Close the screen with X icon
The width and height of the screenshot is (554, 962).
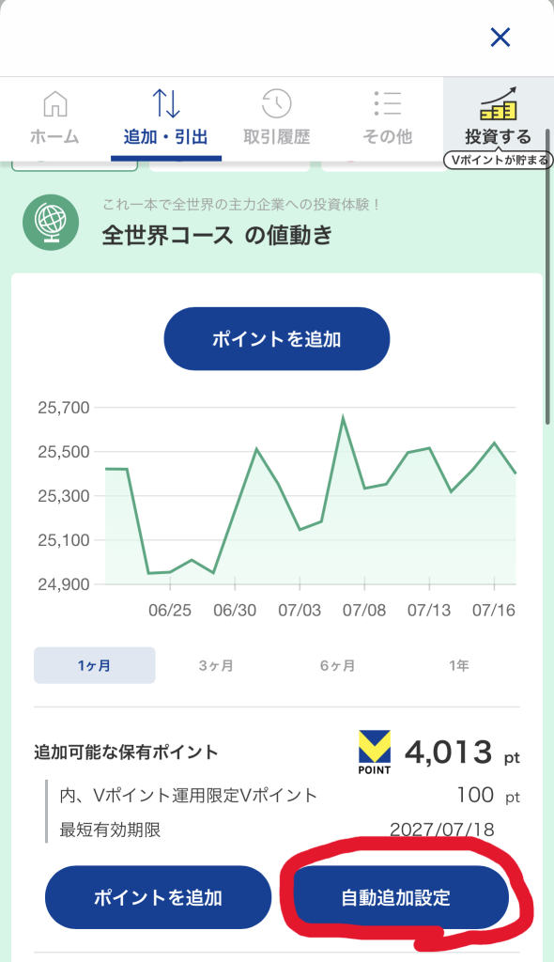tap(500, 38)
